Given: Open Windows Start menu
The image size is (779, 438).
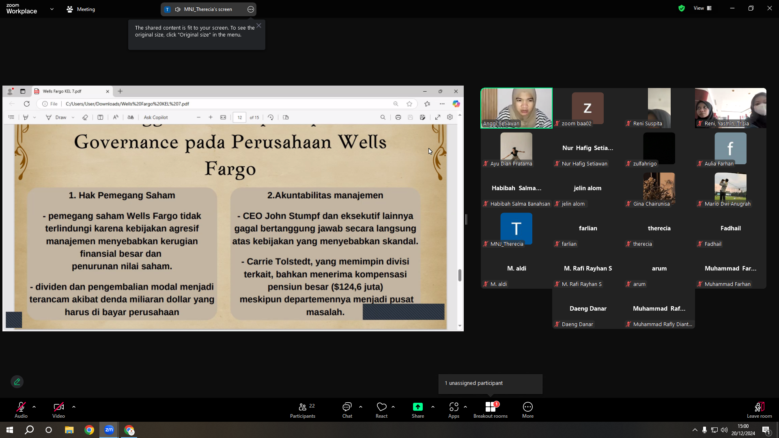Looking at the screenshot, I should 10,430.
